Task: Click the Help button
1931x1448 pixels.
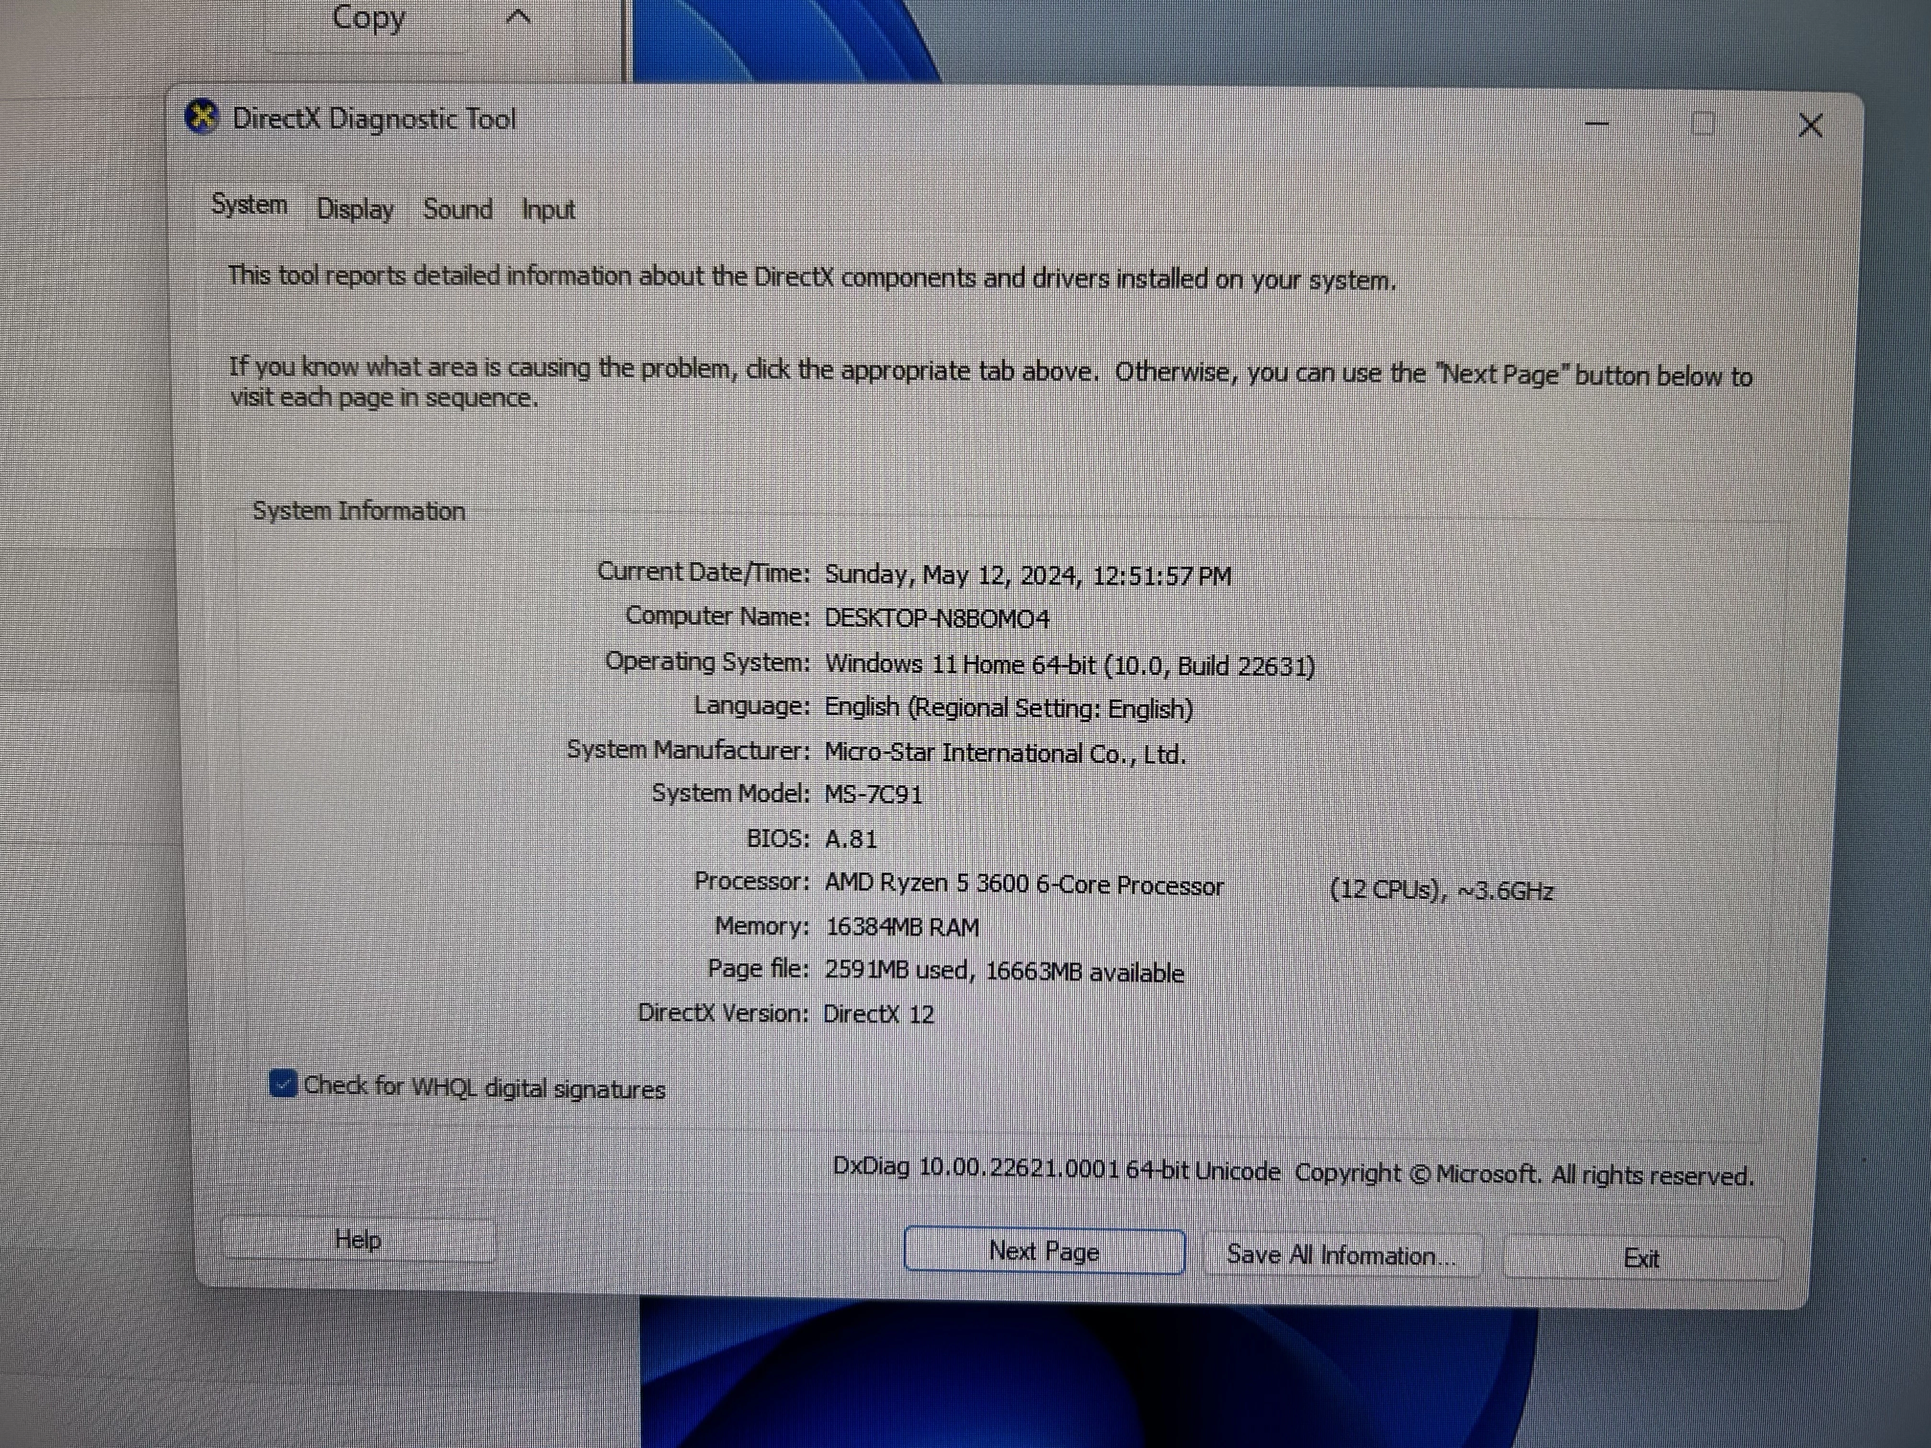Action: (x=358, y=1239)
